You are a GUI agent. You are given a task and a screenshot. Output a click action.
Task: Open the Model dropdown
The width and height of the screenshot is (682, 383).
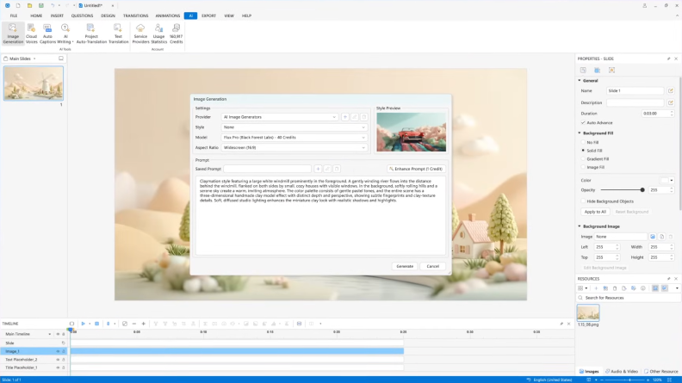pos(294,137)
